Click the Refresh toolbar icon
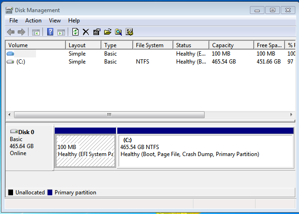This screenshot has height=214, width=299. click(x=75, y=32)
